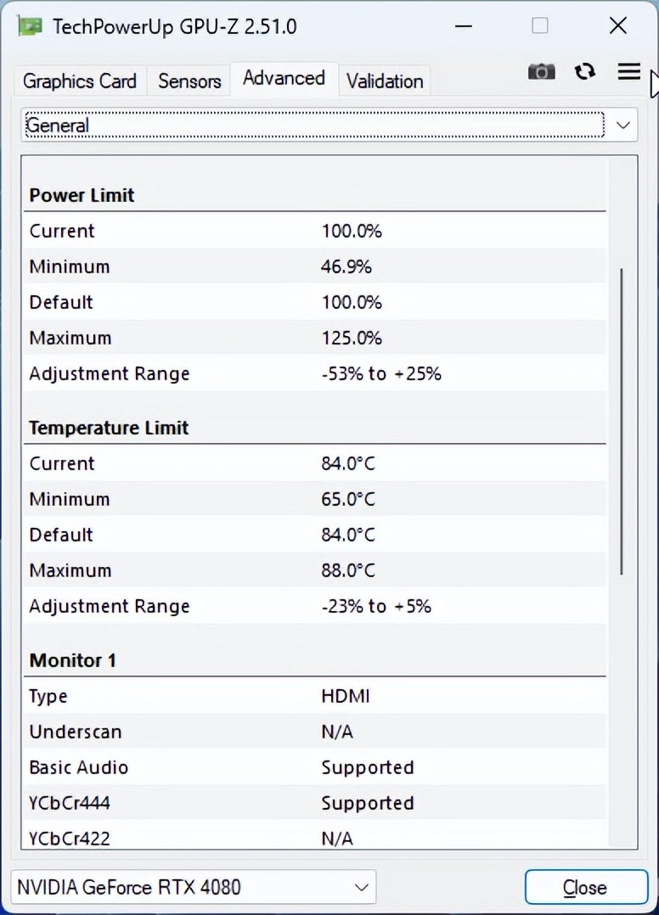659x915 pixels.
Task: Click the GPU-Z app icon in title bar
Action: [31, 26]
